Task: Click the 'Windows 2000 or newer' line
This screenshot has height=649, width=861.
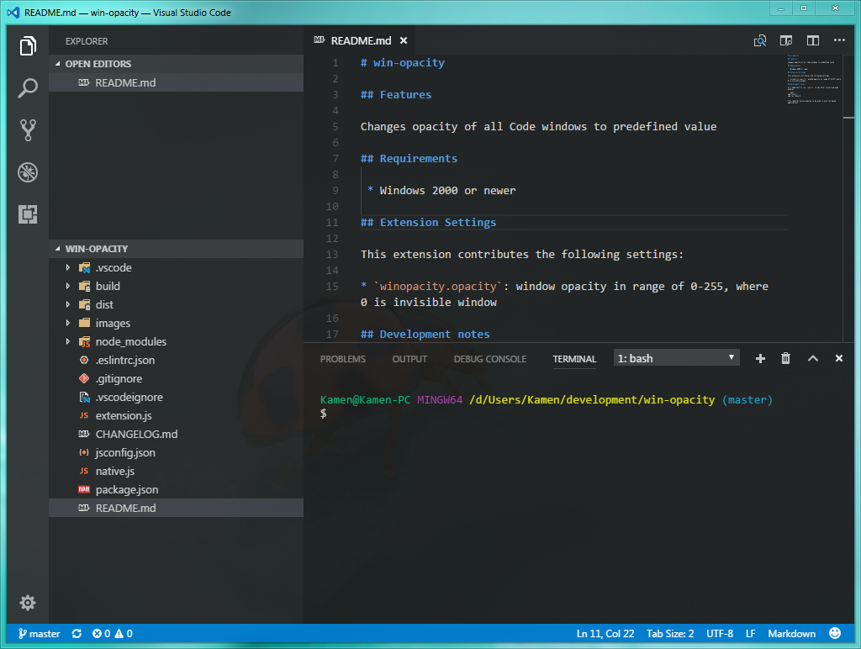Action: coord(447,191)
